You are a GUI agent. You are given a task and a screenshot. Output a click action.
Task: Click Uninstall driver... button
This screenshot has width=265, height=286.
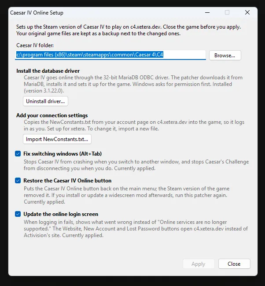pos(46,101)
